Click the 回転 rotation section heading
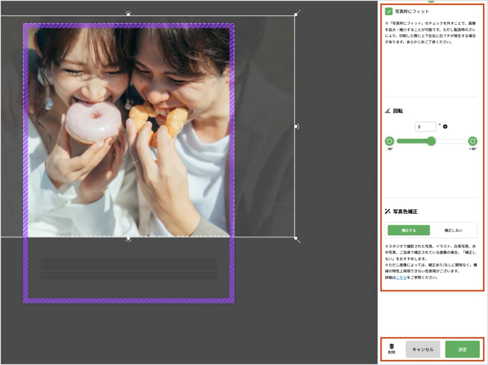488x365 pixels. click(398, 111)
